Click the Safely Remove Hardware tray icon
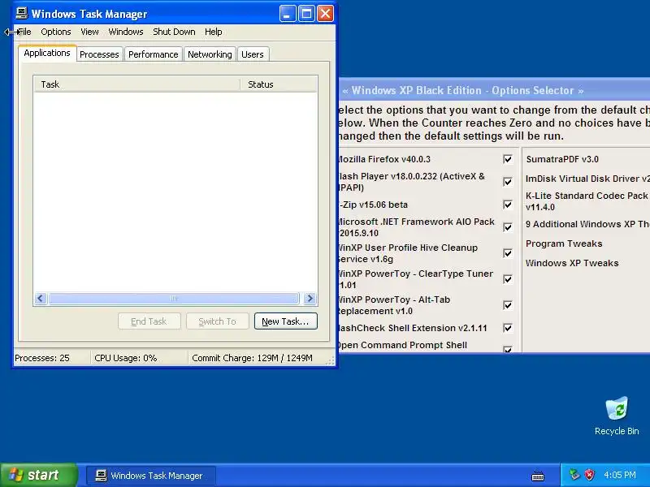650x487 pixels. (574, 475)
